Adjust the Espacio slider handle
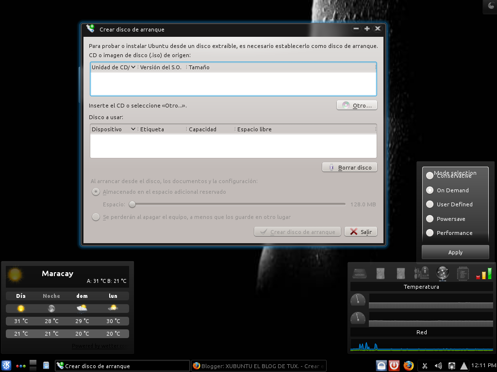The width and height of the screenshot is (497, 372). coord(132,204)
